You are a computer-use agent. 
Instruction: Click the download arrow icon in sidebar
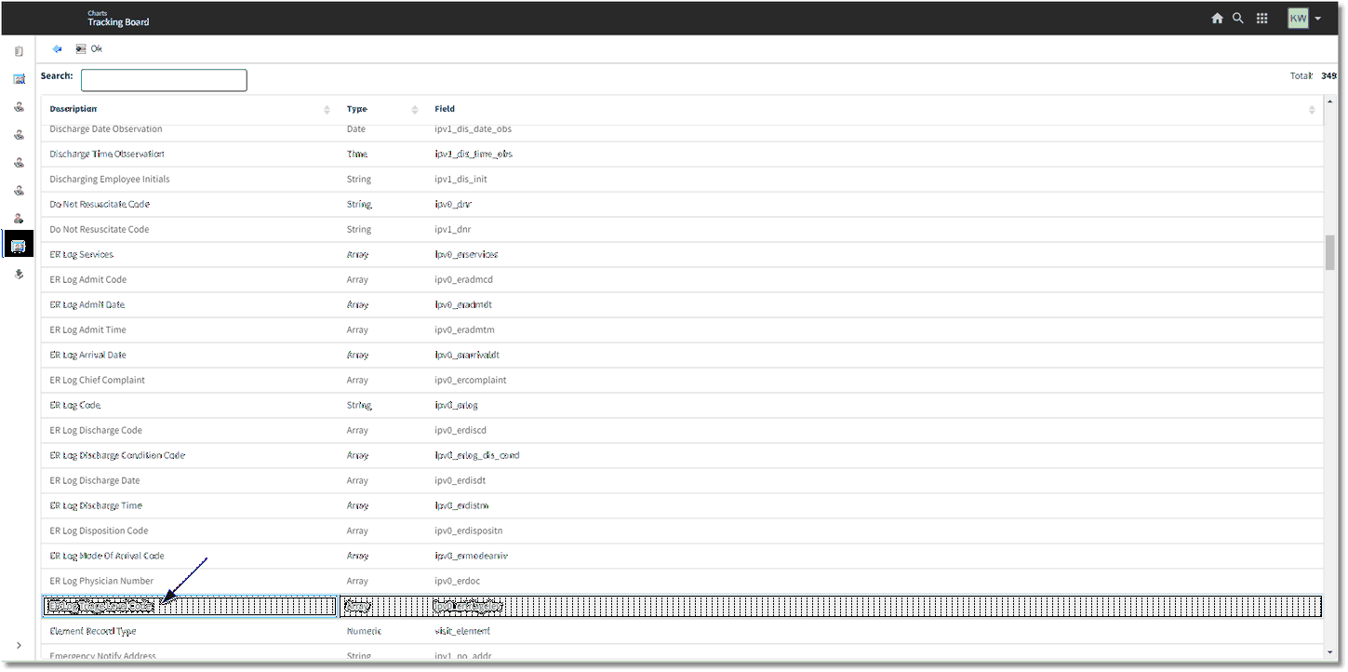coord(19,275)
